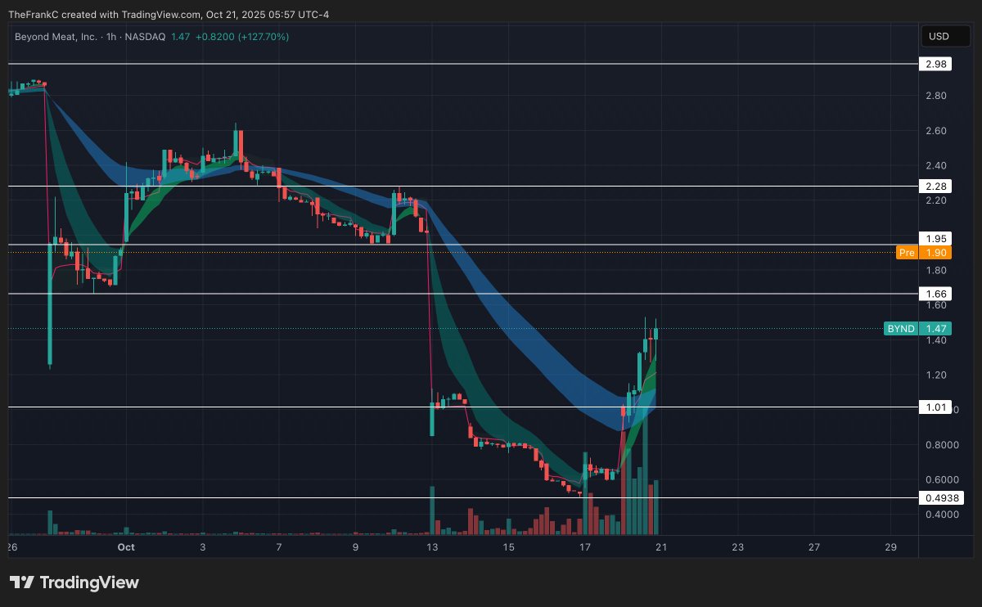Click the green BYND 1.47 price label
This screenshot has height=607, width=982.
click(918, 329)
